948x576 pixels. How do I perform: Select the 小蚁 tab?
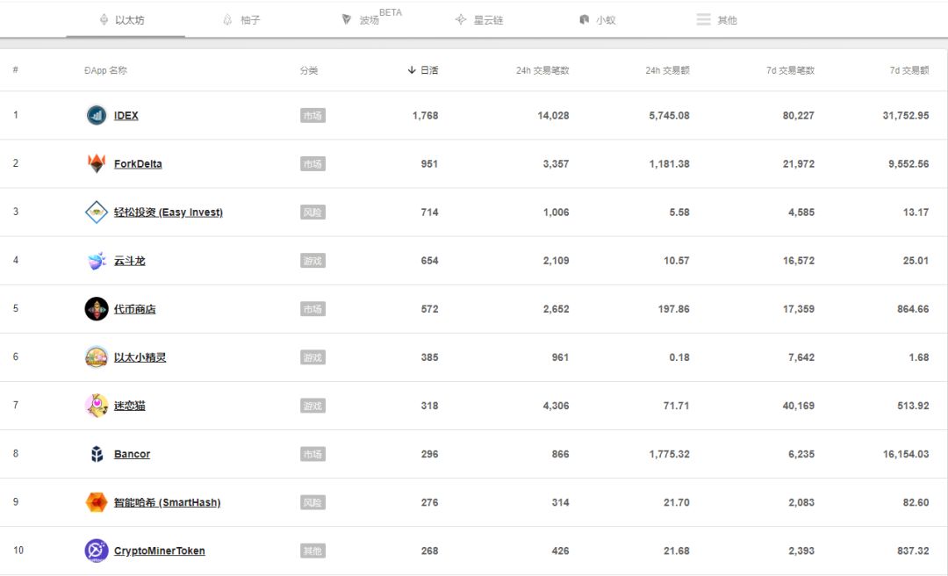coord(598,20)
